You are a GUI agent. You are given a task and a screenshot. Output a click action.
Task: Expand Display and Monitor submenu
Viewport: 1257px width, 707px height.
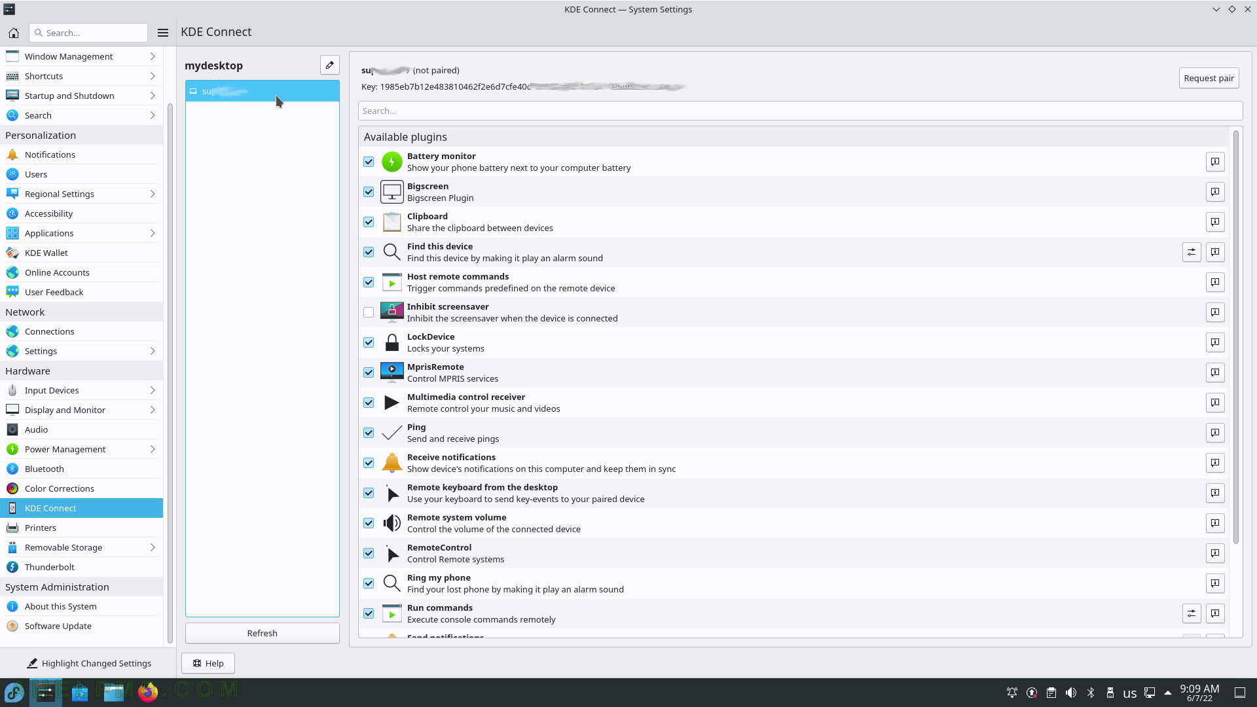click(x=153, y=410)
